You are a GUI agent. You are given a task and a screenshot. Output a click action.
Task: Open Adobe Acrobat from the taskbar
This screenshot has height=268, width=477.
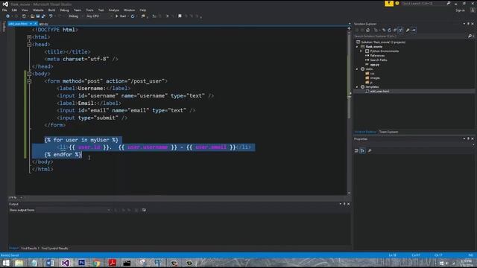click(x=113, y=263)
